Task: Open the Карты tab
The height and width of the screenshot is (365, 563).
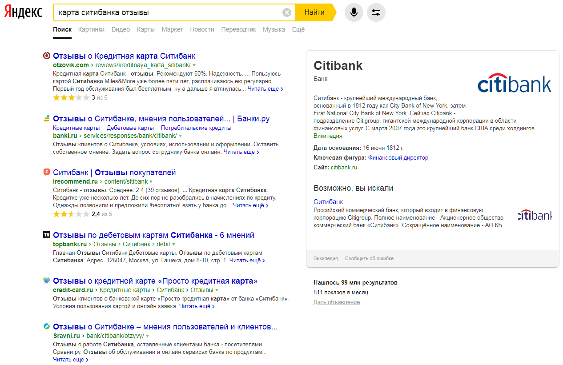Action: (146, 30)
